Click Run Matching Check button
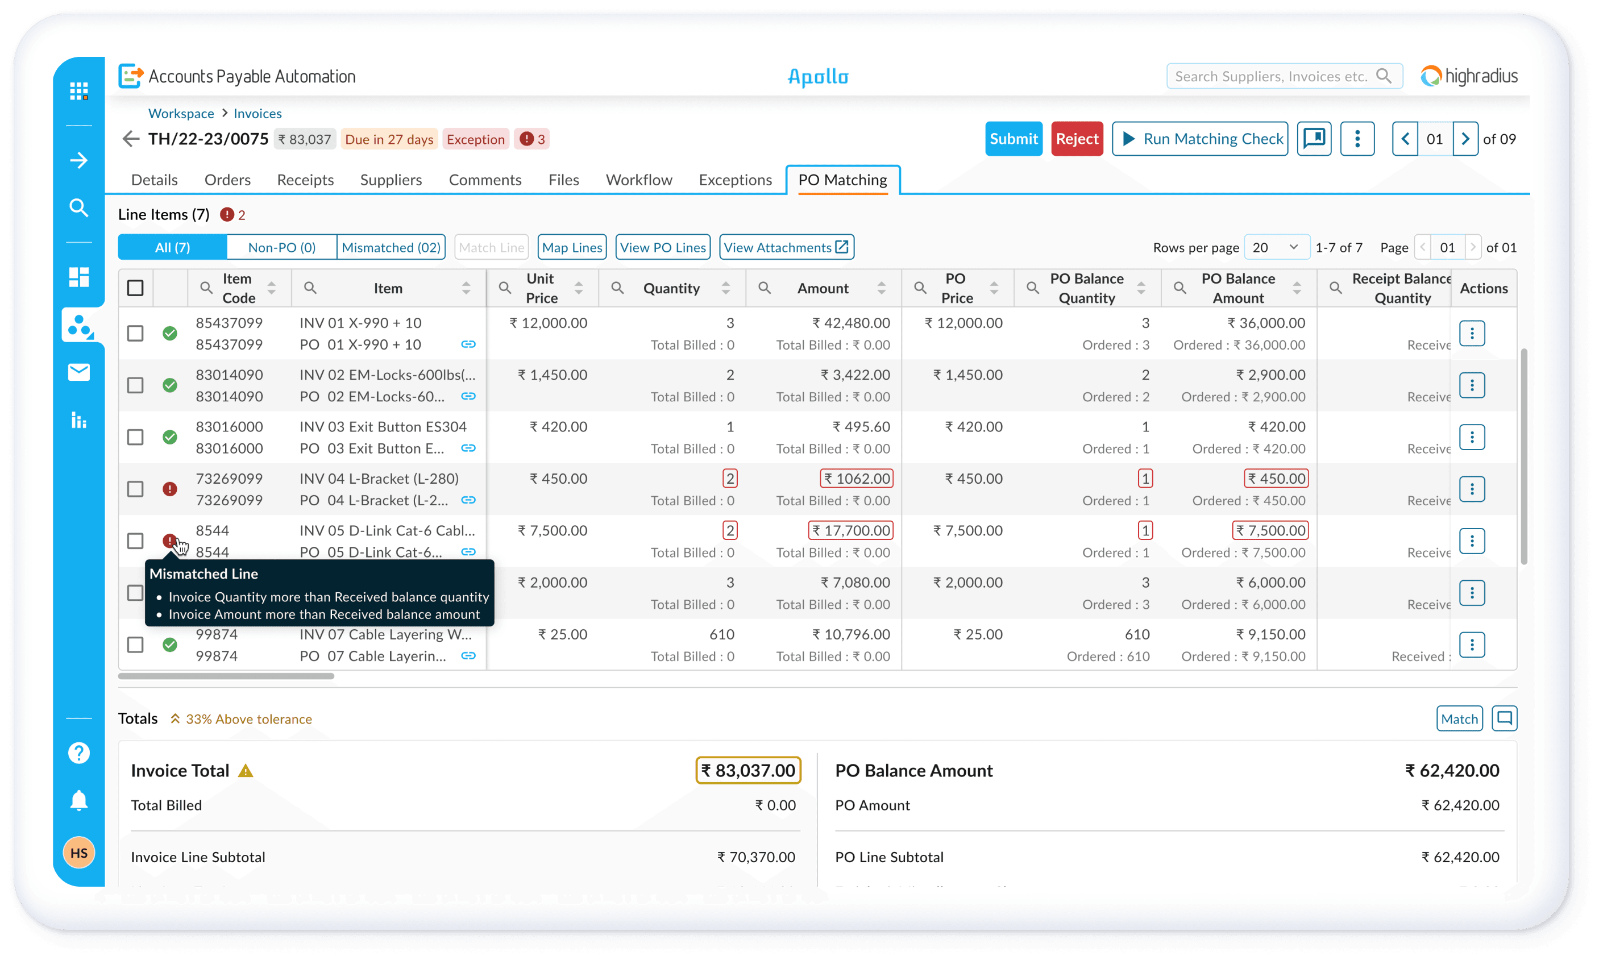 pos(1199,139)
